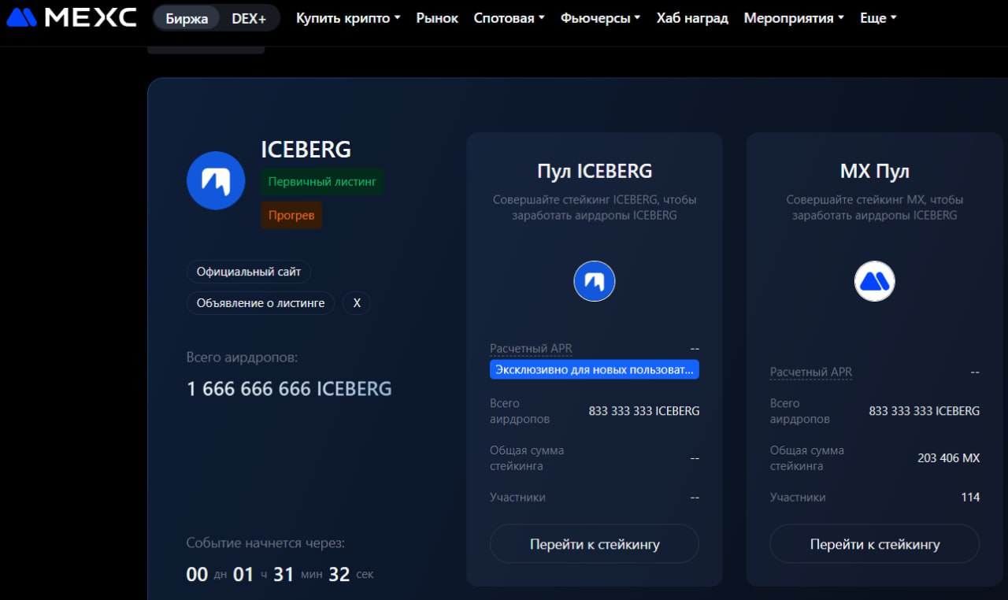Screen dimensions: 1008x600
Task: Open the Рынок menu item
Action: click(x=437, y=17)
